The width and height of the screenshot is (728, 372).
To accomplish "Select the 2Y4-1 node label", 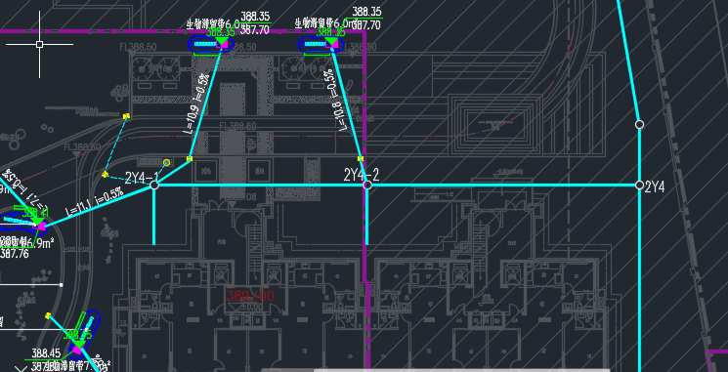I will click(x=142, y=178).
